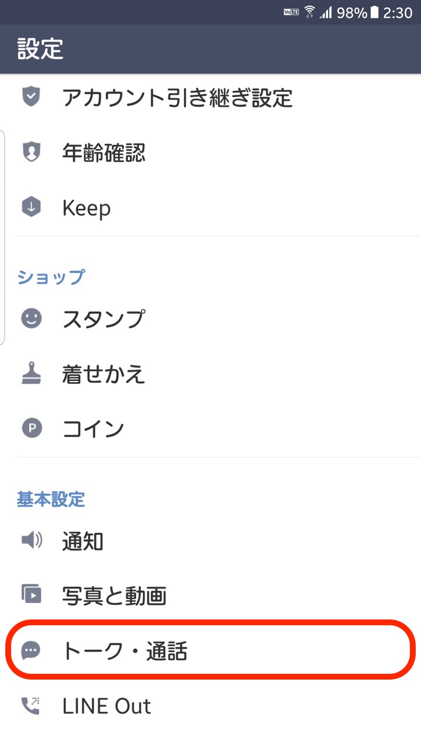The width and height of the screenshot is (421, 748).
Task: Open アカウント引き継ぎ設定 settings
Action: click(177, 98)
